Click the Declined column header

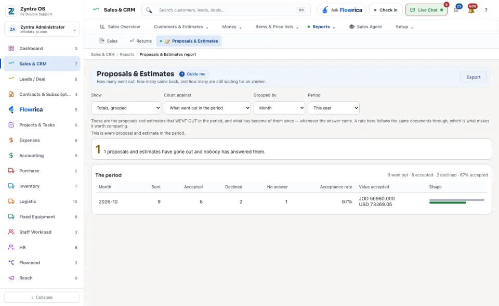[233, 187]
